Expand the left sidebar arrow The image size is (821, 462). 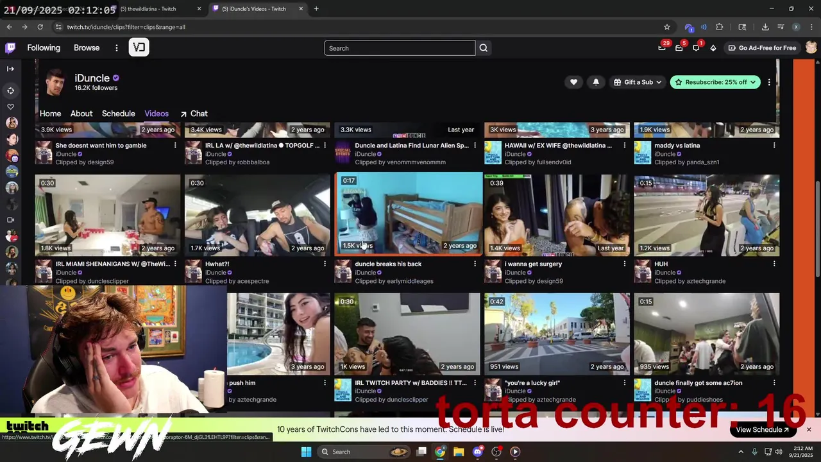coord(10,69)
